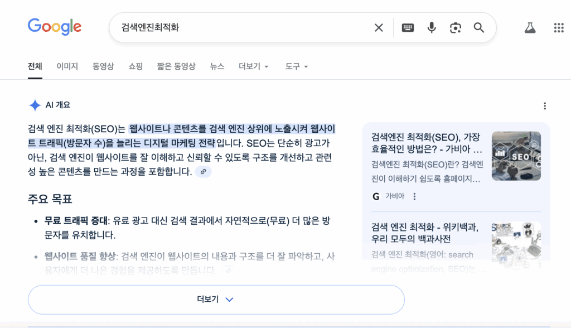Select the 전체 tab

coord(35,66)
